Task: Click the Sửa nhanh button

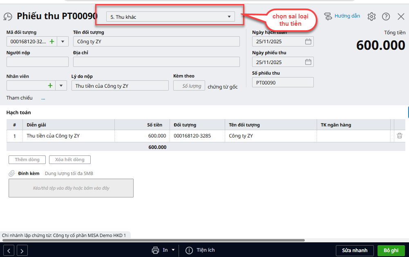Action: point(354,250)
